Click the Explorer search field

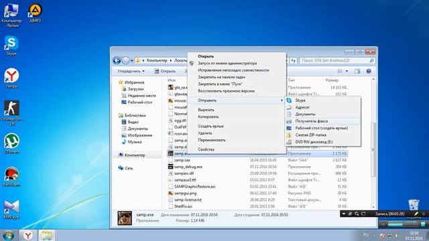click(337, 60)
